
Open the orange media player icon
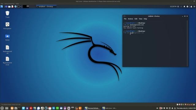tap(80, 108)
